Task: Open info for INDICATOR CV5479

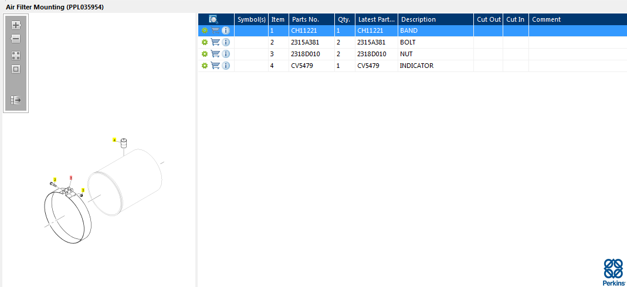Action: pos(226,66)
